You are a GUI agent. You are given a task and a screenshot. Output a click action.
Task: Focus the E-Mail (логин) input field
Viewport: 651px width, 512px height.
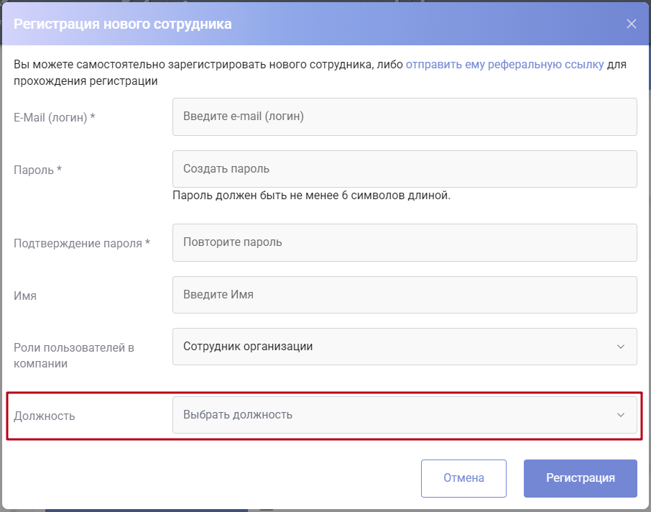pyautogui.click(x=405, y=116)
